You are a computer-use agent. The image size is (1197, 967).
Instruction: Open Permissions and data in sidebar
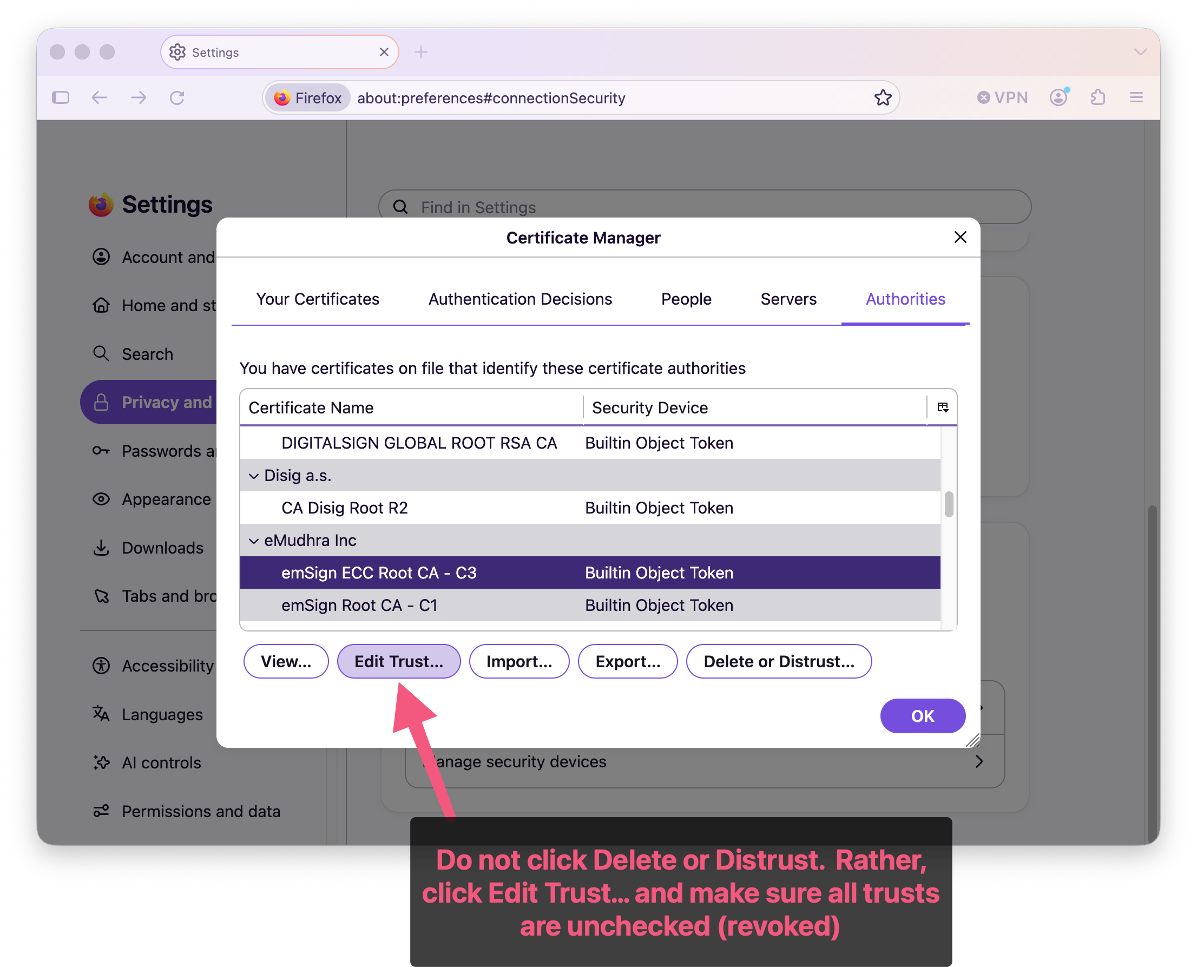[187, 811]
